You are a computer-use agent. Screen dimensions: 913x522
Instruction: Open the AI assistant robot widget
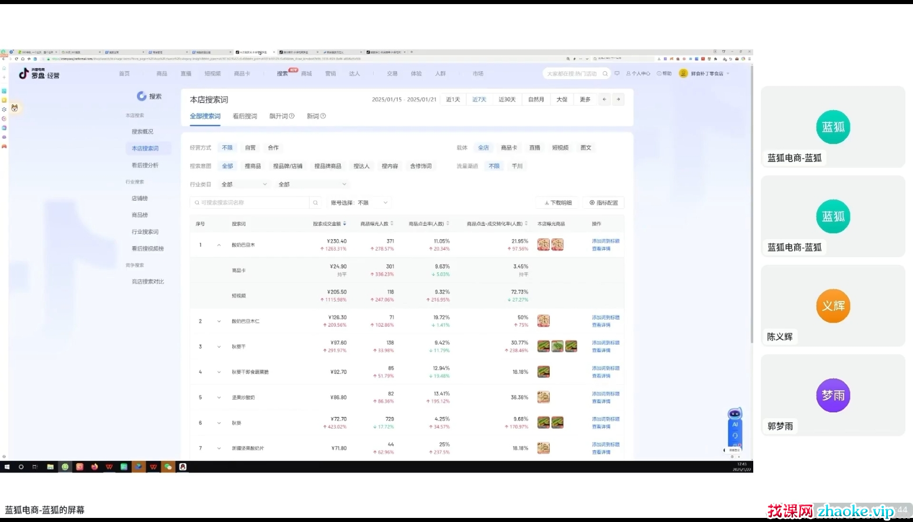point(735,415)
